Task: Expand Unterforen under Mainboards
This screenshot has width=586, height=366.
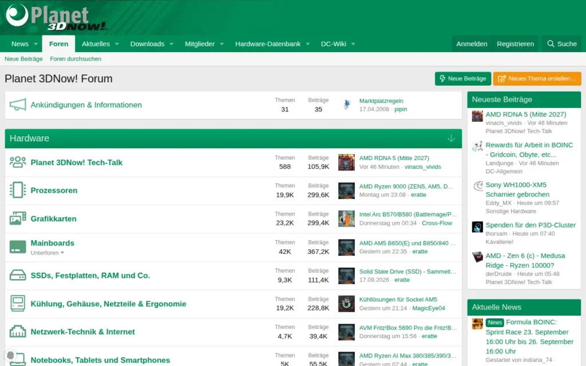Action: click(x=47, y=253)
